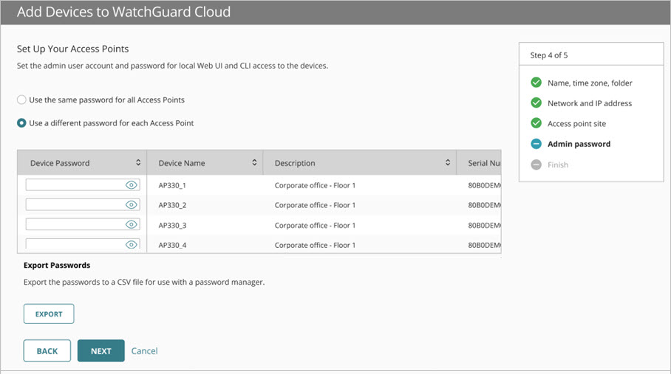Click the serial number cell for AP330_1
This screenshot has width=671, height=374.
coord(485,185)
